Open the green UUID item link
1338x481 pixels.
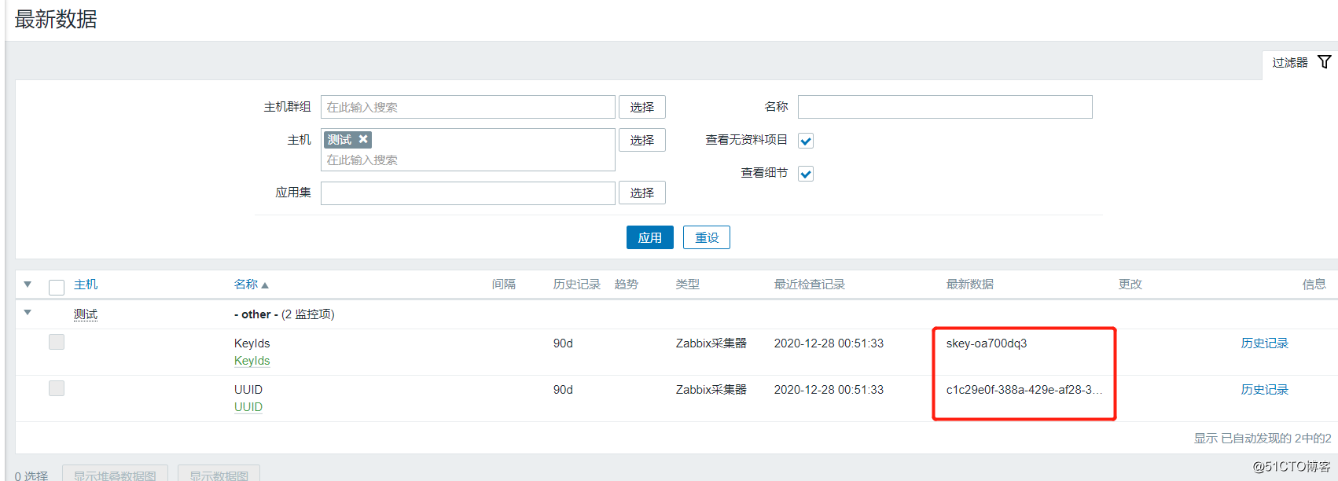(248, 407)
